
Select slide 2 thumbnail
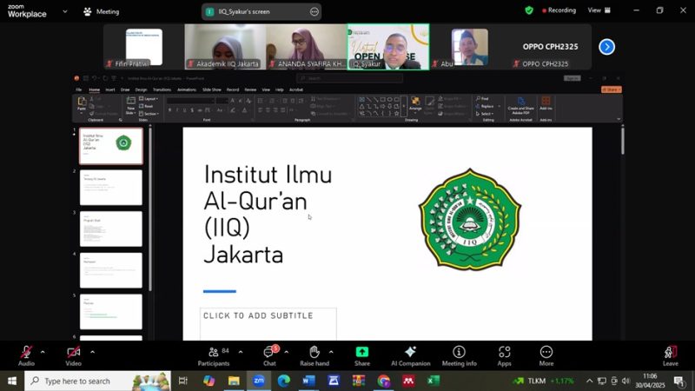point(111,188)
